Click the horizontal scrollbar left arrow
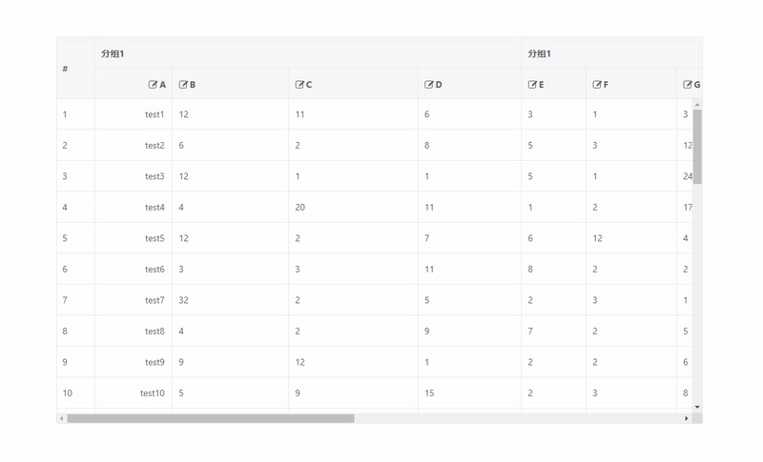This screenshot has height=462, width=763. [x=61, y=418]
